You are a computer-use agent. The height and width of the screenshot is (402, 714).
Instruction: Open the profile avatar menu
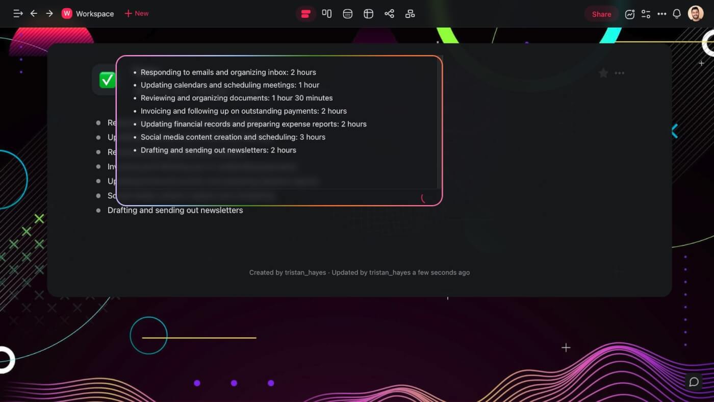coord(697,14)
